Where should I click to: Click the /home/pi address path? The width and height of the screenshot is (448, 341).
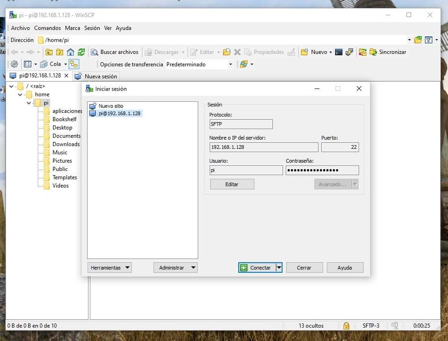point(57,40)
